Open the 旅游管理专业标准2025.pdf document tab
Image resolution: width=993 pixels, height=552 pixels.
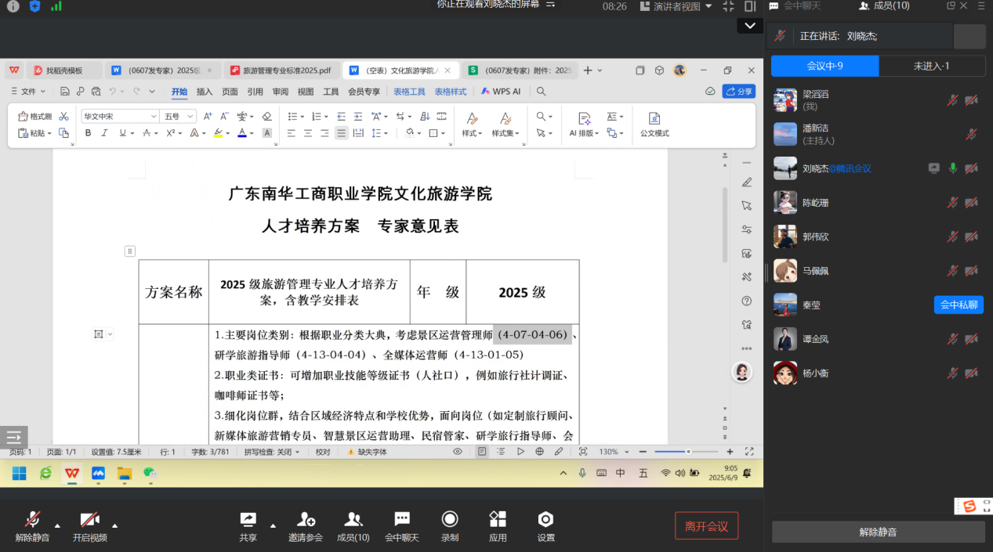click(285, 70)
